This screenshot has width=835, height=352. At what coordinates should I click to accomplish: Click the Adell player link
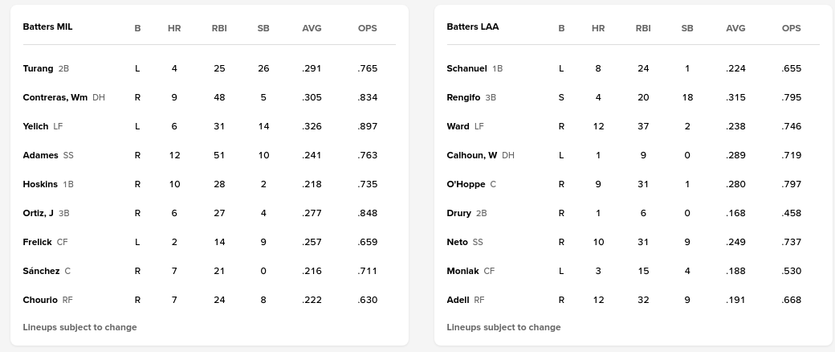click(458, 300)
